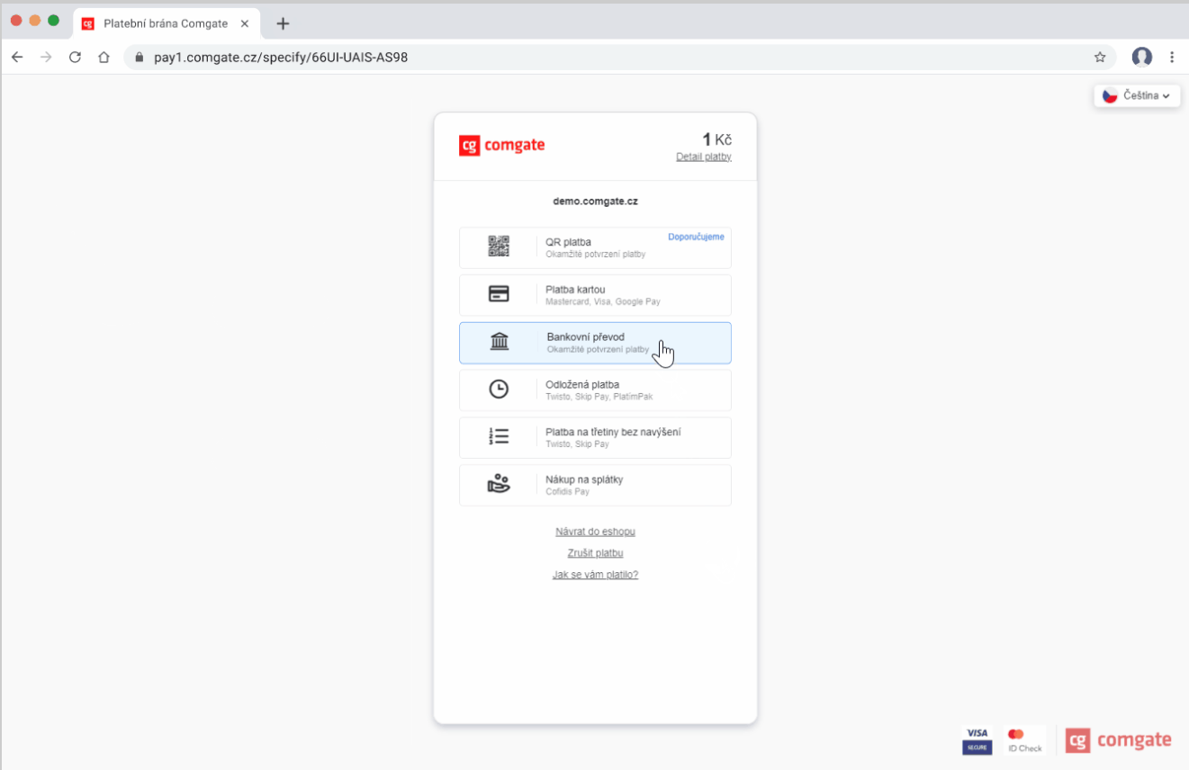Viewport: 1189px width, 770px height.
Task: Click the 1 Kč amount text
Action: 717,139
